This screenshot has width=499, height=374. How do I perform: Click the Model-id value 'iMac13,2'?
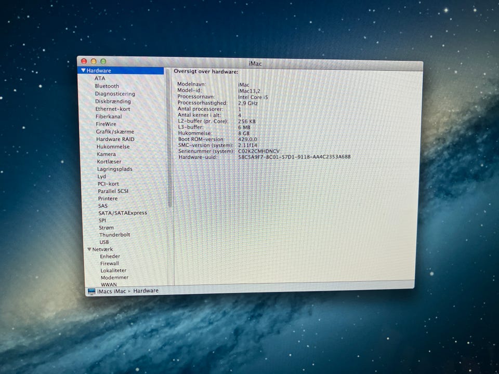pos(249,91)
